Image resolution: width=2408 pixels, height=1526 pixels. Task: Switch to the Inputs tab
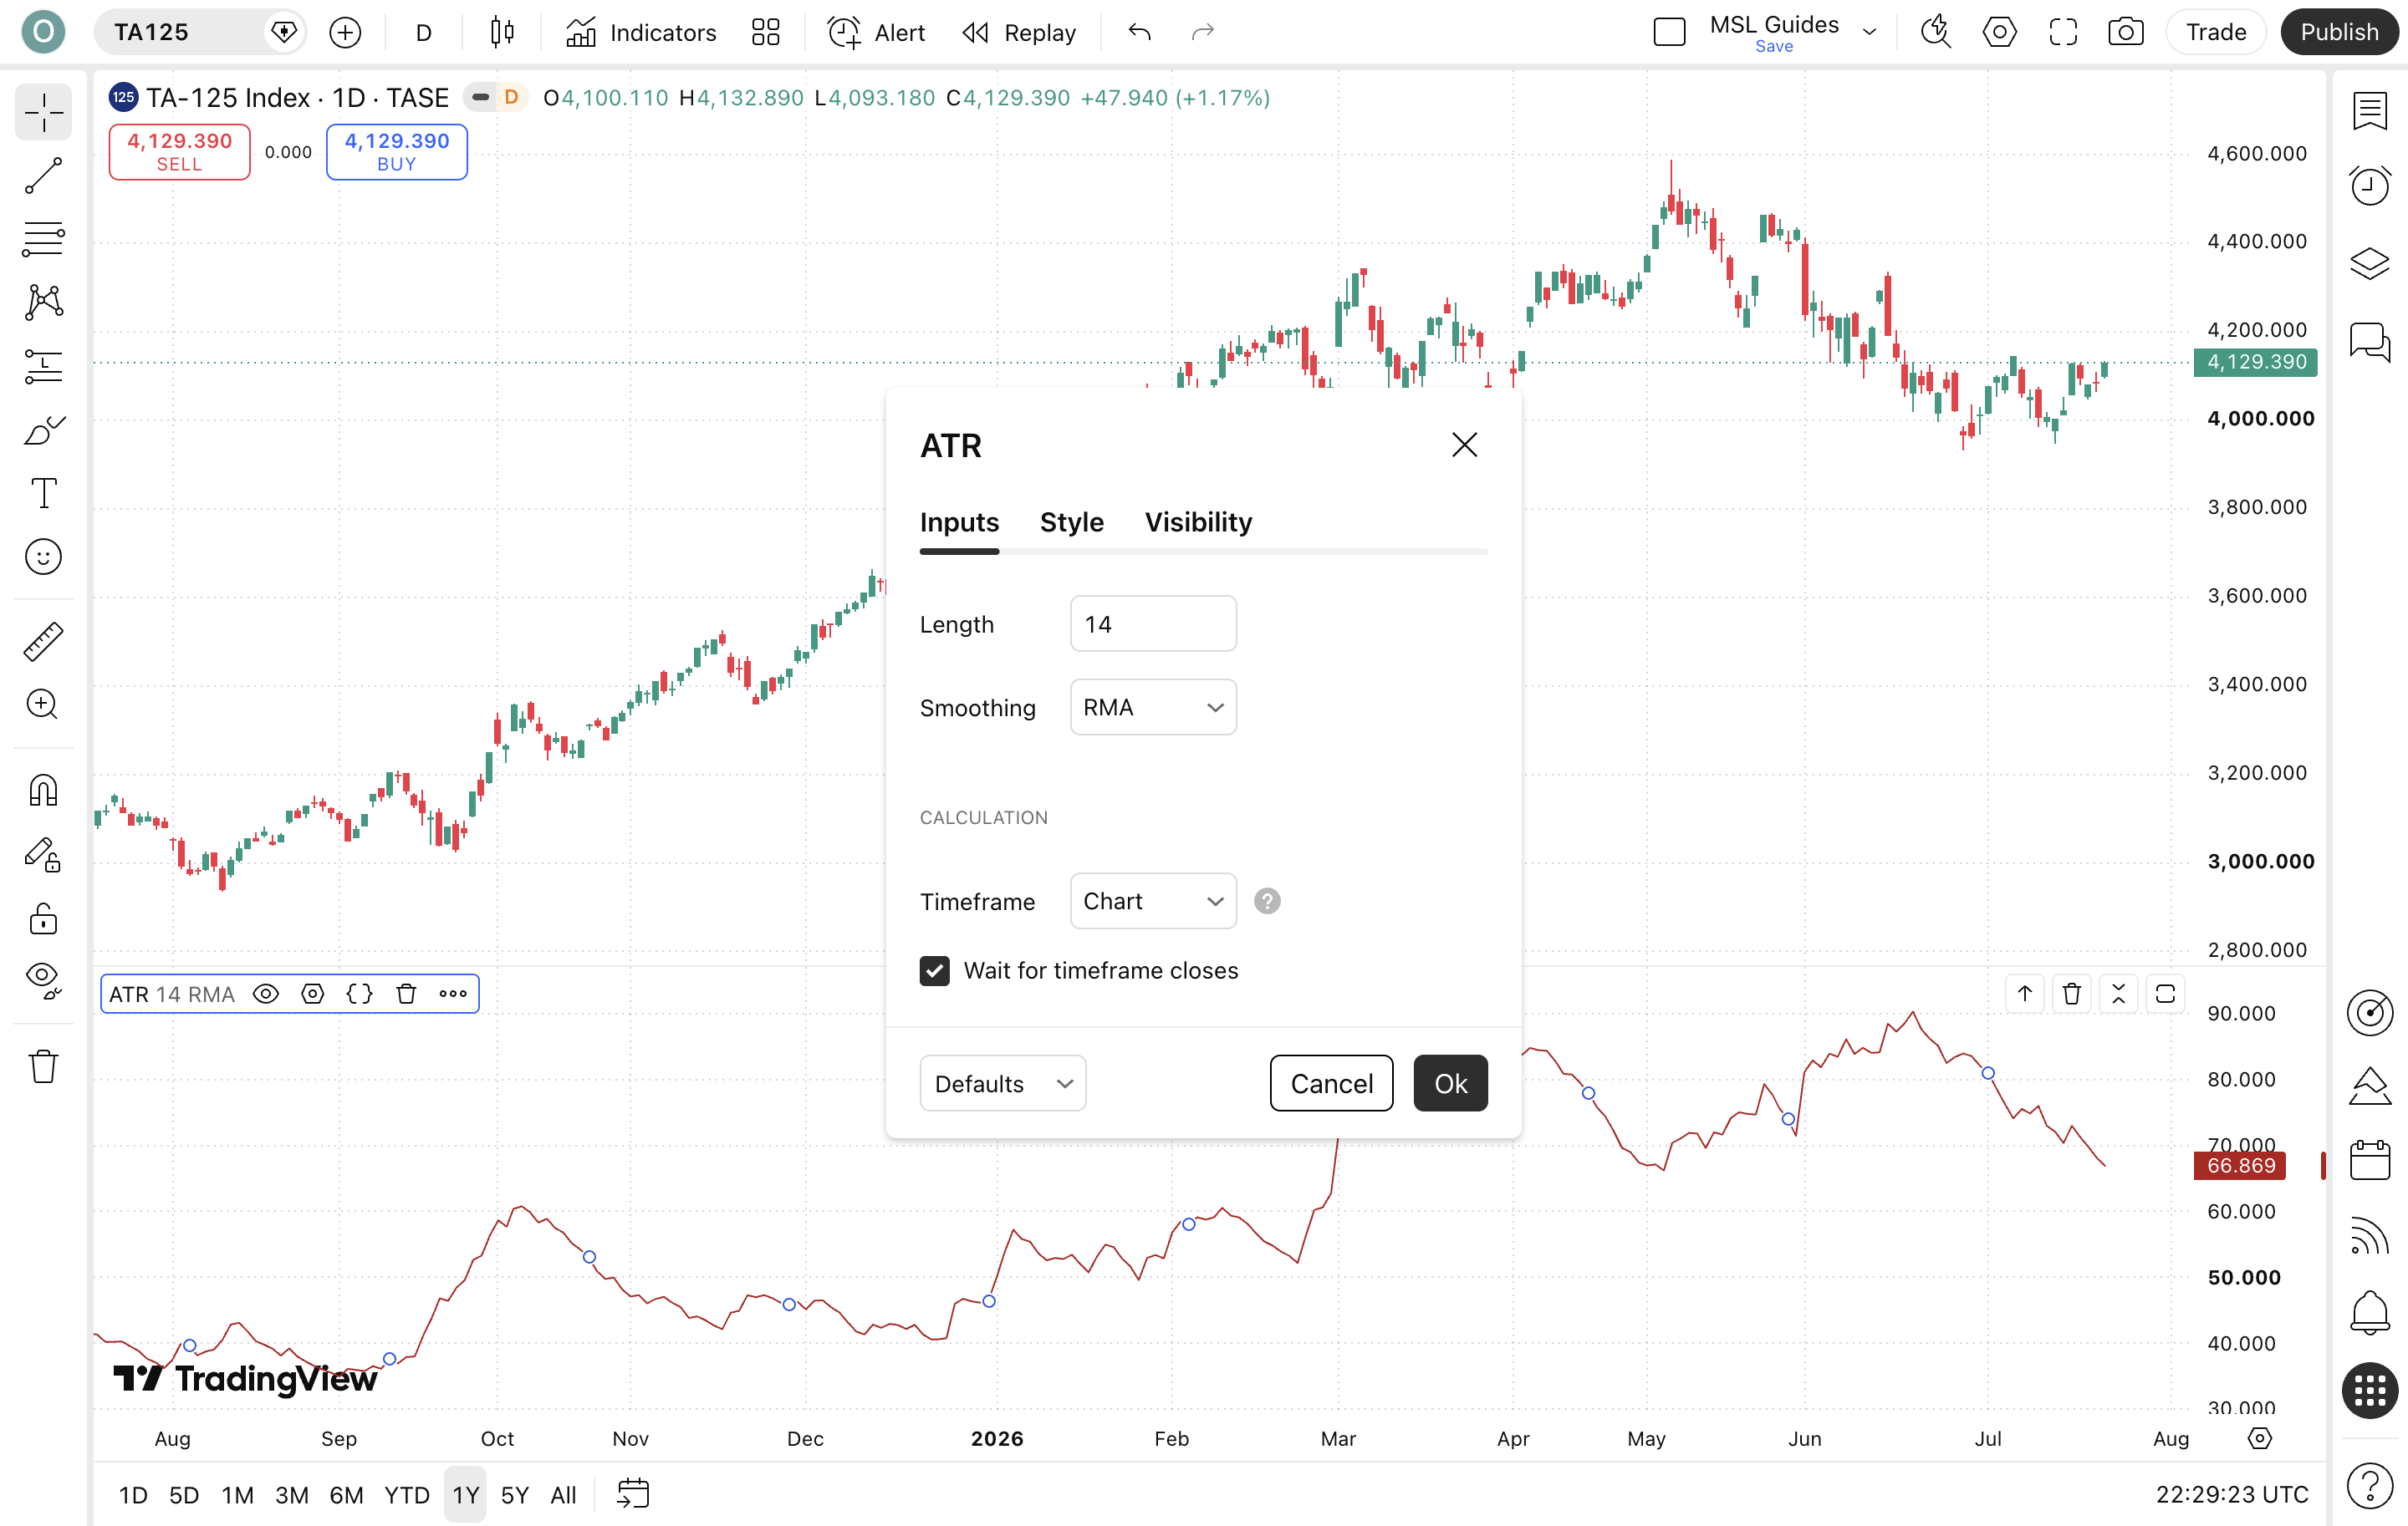pyautogui.click(x=959, y=521)
